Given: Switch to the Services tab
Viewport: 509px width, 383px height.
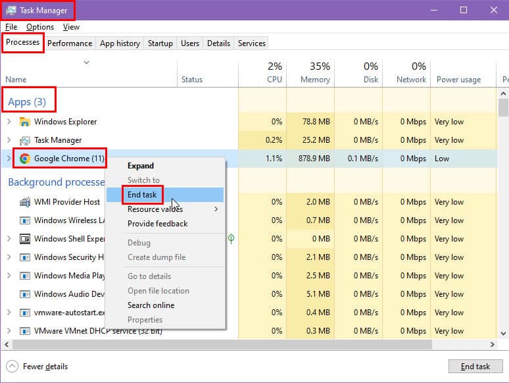Looking at the screenshot, I should pyautogui.click(x=252, y=43).
